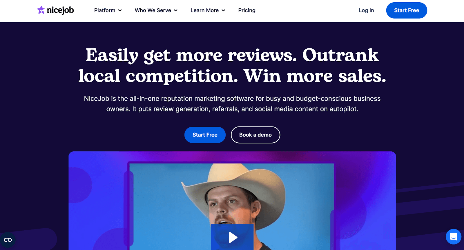Open the Platform menu label
This screenshot has height=250, width=464.
105,10
